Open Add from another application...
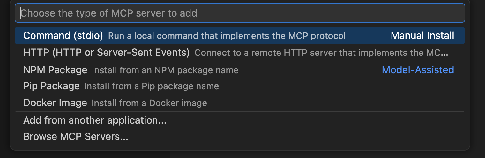This screenshot has height=158, width=485. point(95,120)
